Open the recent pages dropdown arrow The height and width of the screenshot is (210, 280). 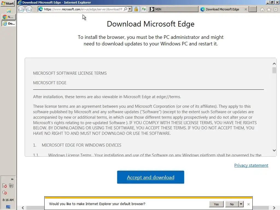tap(35, 9)
